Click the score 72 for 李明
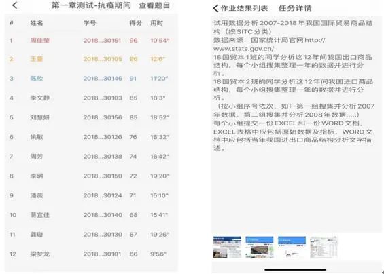Image resolution: width=384 pixels, height=274 pixels. pyautogui.click(x=133, y=176)
